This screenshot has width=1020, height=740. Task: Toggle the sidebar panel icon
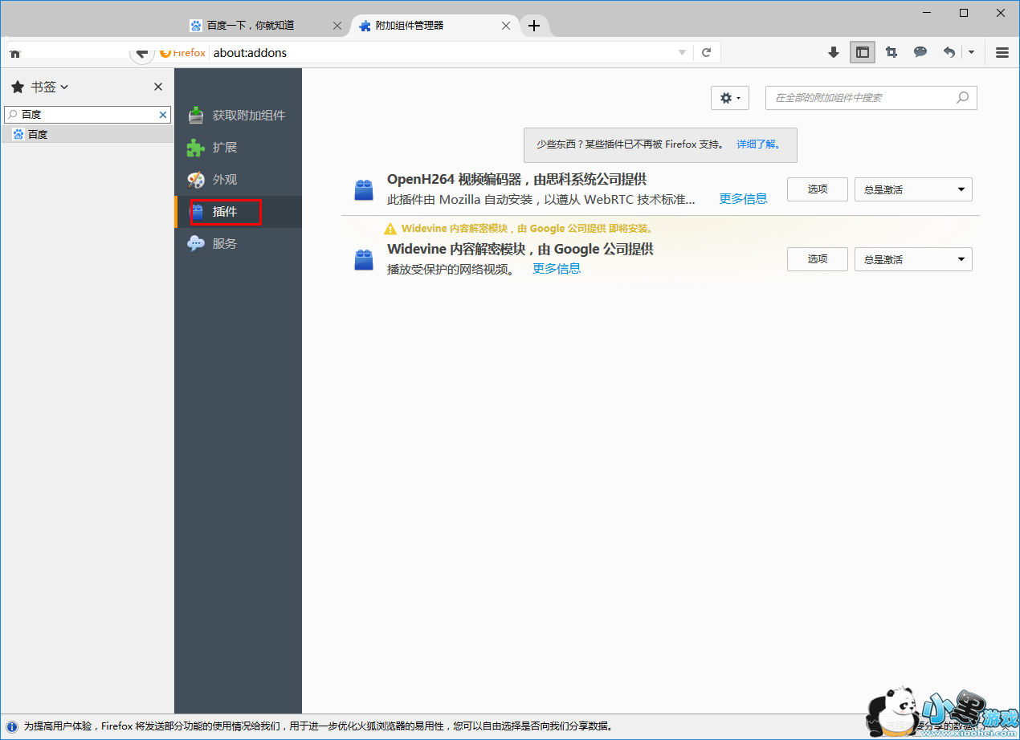pyautogui.click(x=863, y=52)
